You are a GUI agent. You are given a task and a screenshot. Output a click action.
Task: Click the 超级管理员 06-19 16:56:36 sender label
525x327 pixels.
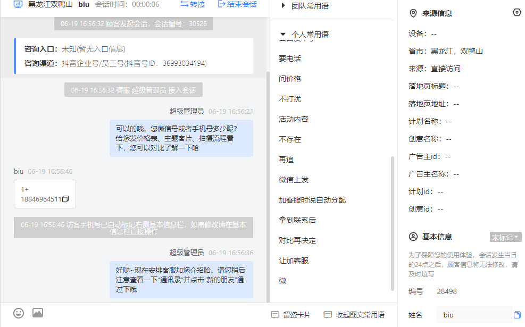[x=211, y=253]
